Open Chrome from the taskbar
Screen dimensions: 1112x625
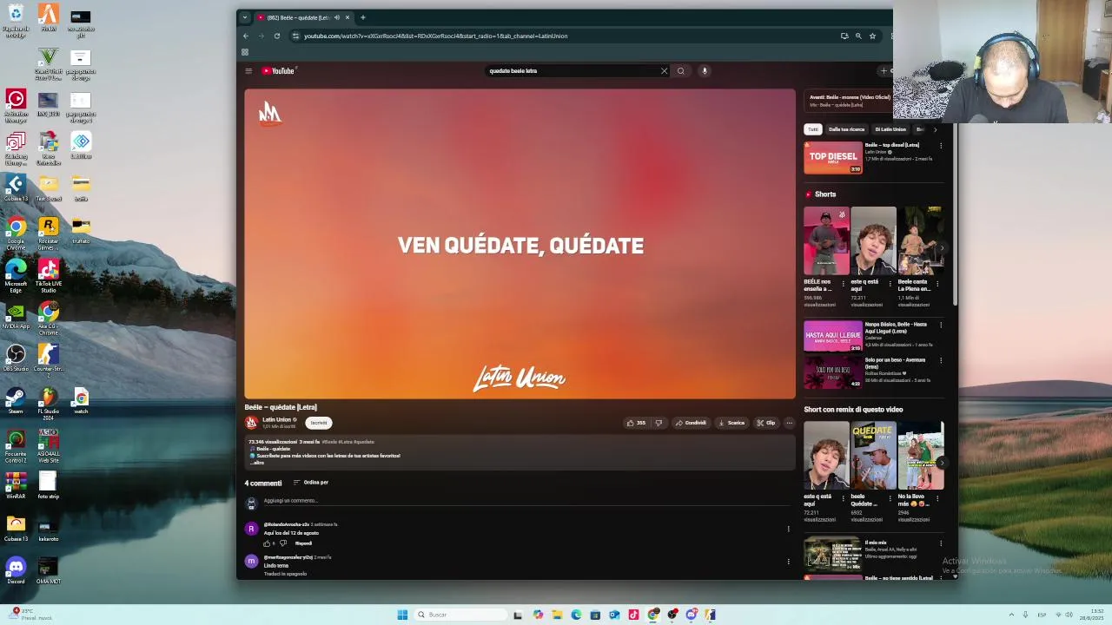652,615
